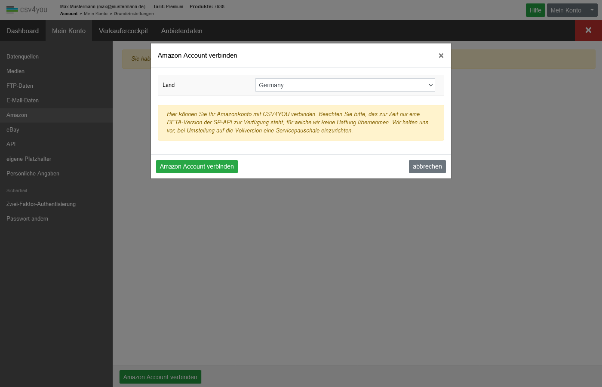This screenshot has height=387, width=602.
Task: Expand the Mein Konto dropdown arrow
Action: point(592,10)
